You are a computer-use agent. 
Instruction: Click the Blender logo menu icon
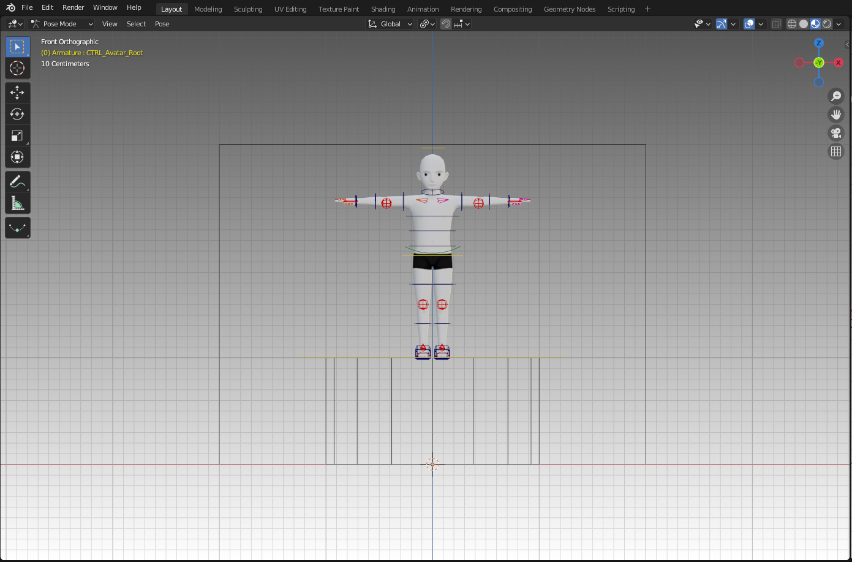pos(10,7)
